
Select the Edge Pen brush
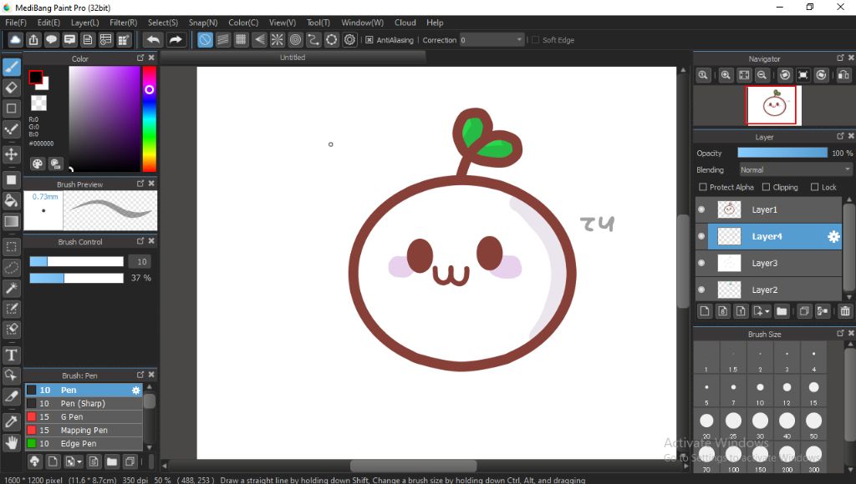(84, 444)
